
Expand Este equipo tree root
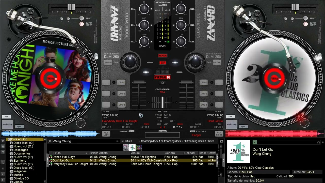click(25, 139)
